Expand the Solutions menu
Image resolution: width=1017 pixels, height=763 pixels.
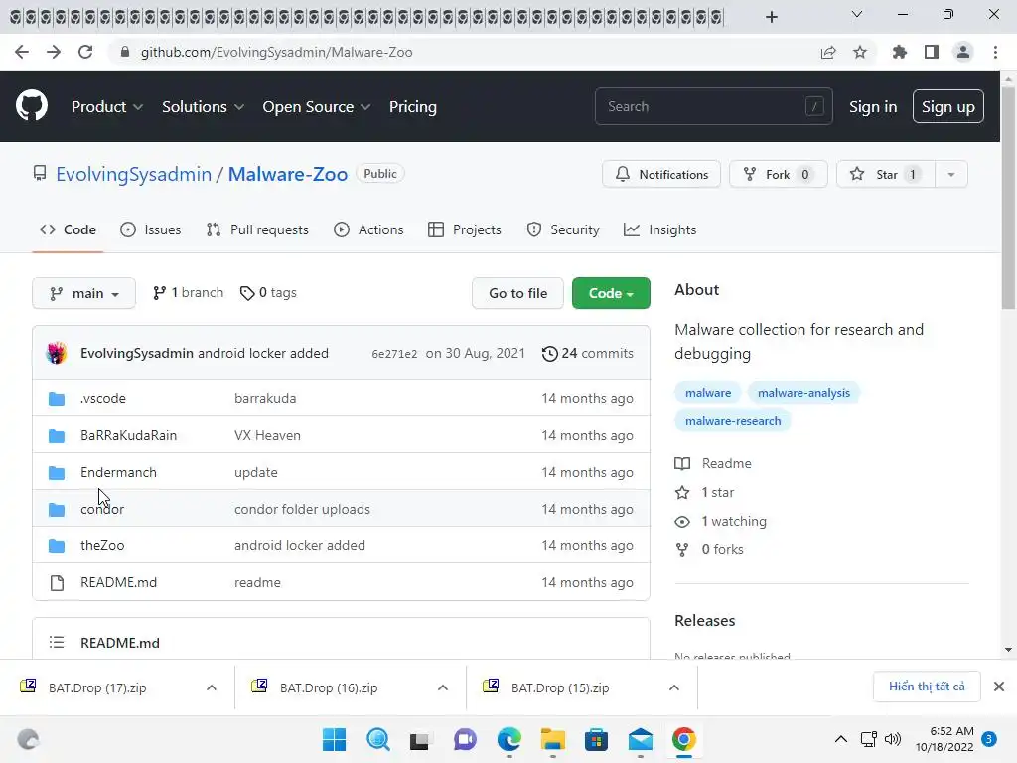(x=203, y=106)
